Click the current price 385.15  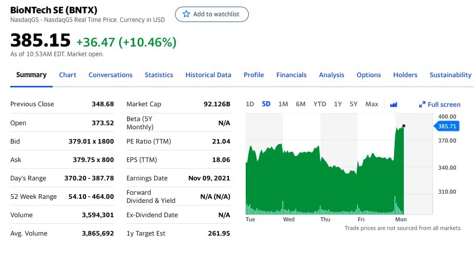[x=40, y=40]
